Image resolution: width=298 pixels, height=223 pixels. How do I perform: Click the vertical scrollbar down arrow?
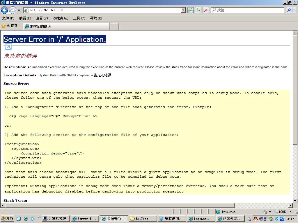point(295,201)
